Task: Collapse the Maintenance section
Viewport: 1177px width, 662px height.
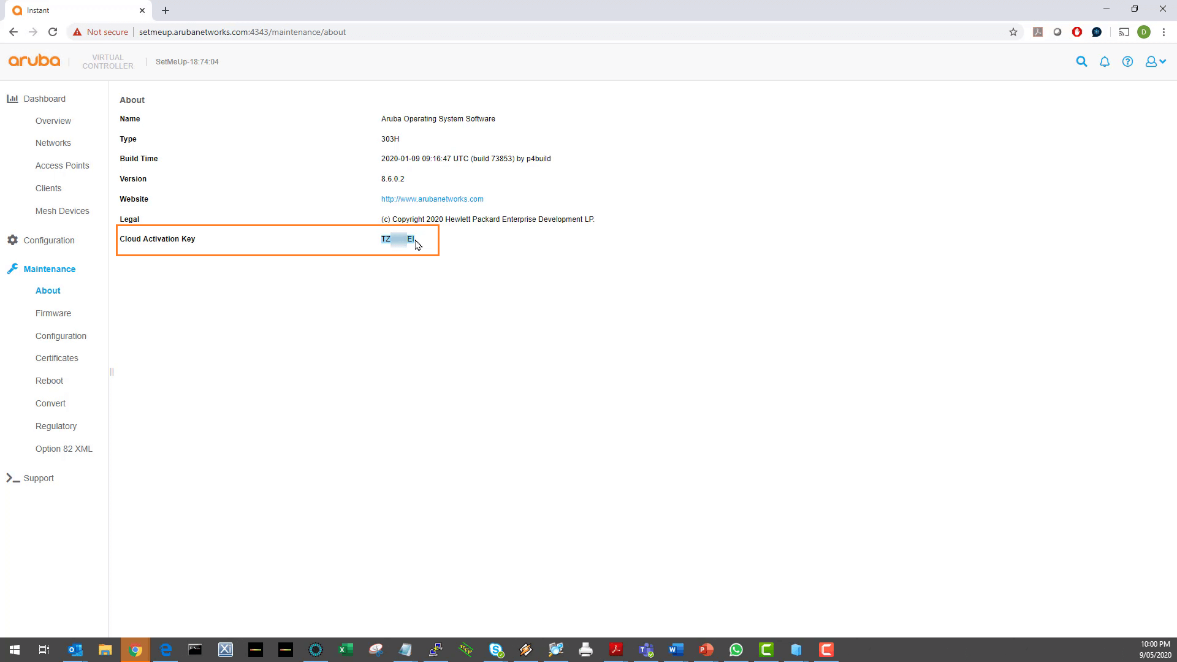Action: point(49,268)
